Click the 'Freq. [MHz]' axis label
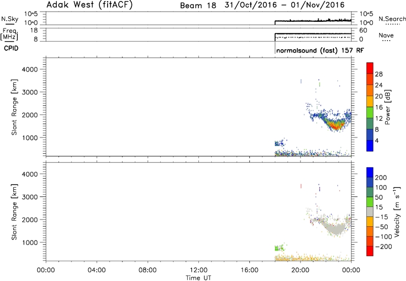The height and width of the screenshot is (281, 406). point(10,34)
